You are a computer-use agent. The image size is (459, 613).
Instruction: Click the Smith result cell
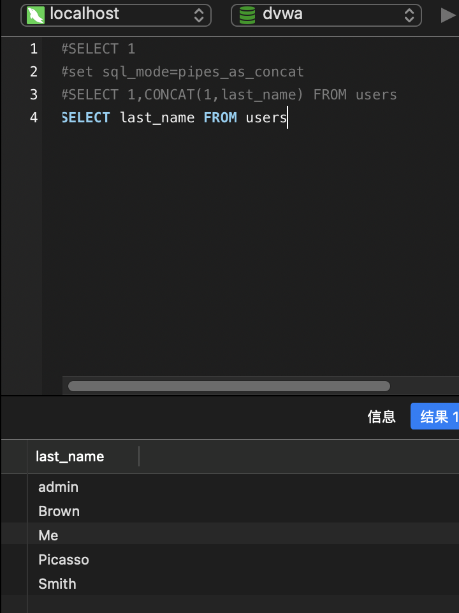click(x=57, y=584)
